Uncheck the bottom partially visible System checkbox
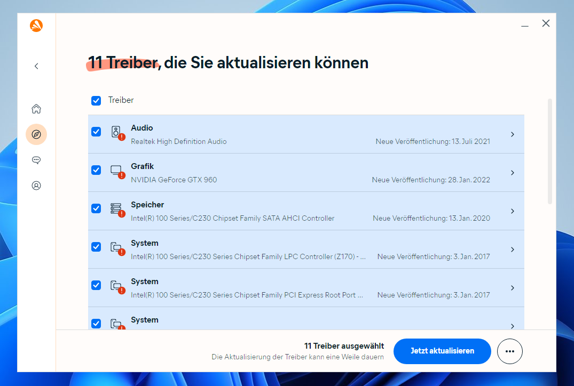This screenshot has width=574, height=386. pyautogui.click(x=96, y=324)
